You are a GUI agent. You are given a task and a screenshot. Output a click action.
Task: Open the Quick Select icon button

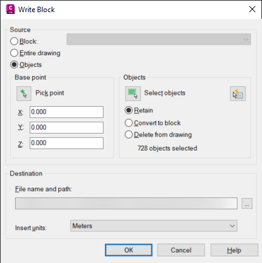238,94
